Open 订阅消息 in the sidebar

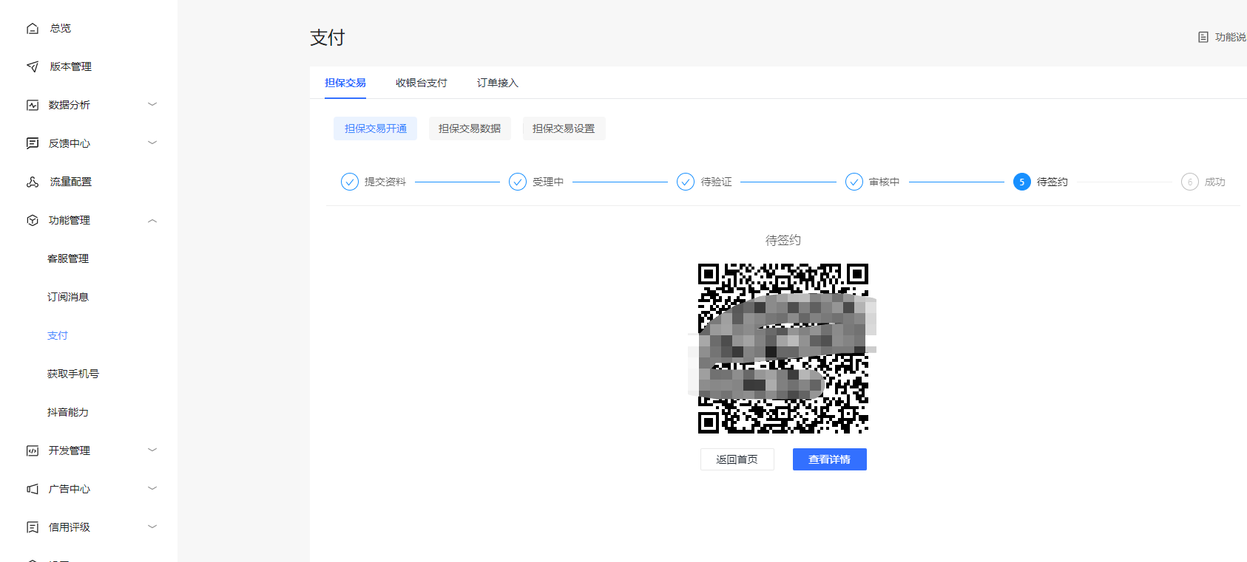68,297
